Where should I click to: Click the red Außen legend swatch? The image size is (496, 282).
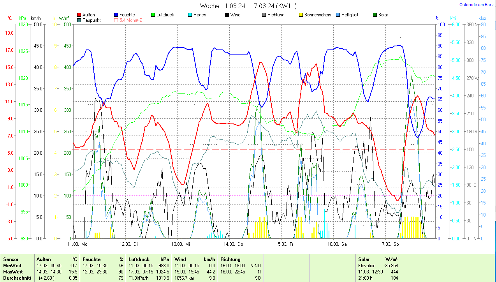tap(79, 15)
